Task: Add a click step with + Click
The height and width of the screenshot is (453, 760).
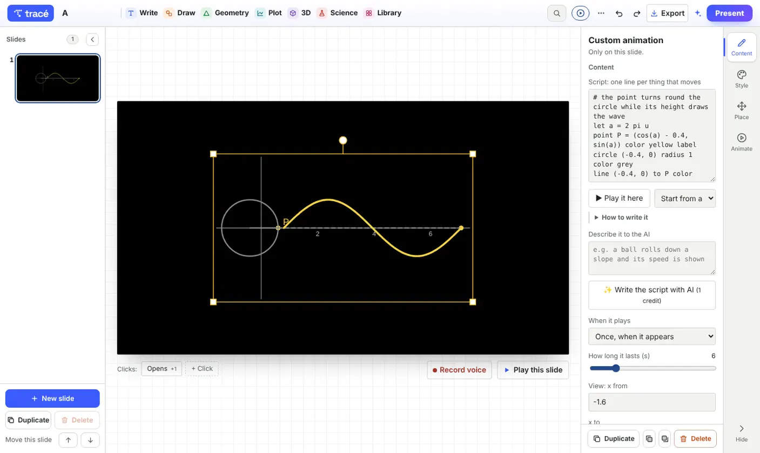Action: (x=202, y=369)
